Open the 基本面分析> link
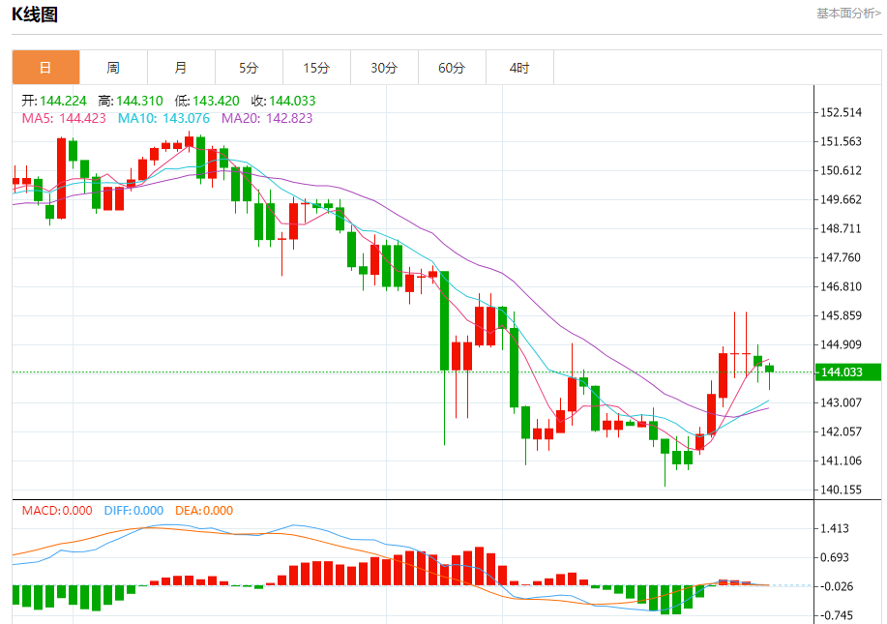887x624 pixels. tap(848, 14)
